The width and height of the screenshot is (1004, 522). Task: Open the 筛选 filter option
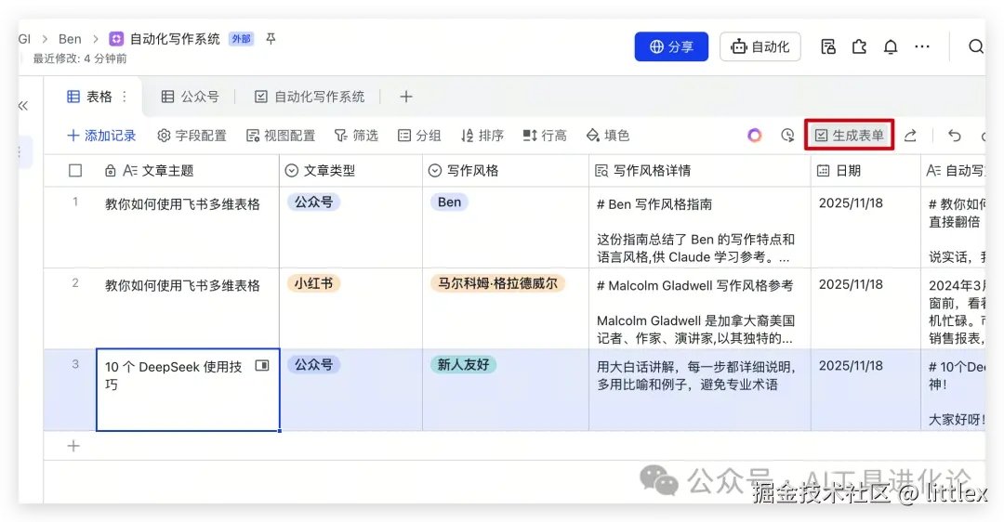click(356, 136)
